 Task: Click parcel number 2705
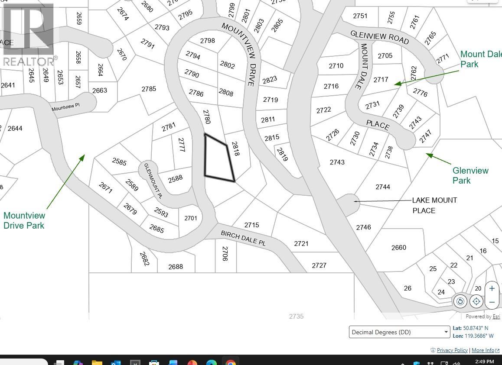coord(385,56)
